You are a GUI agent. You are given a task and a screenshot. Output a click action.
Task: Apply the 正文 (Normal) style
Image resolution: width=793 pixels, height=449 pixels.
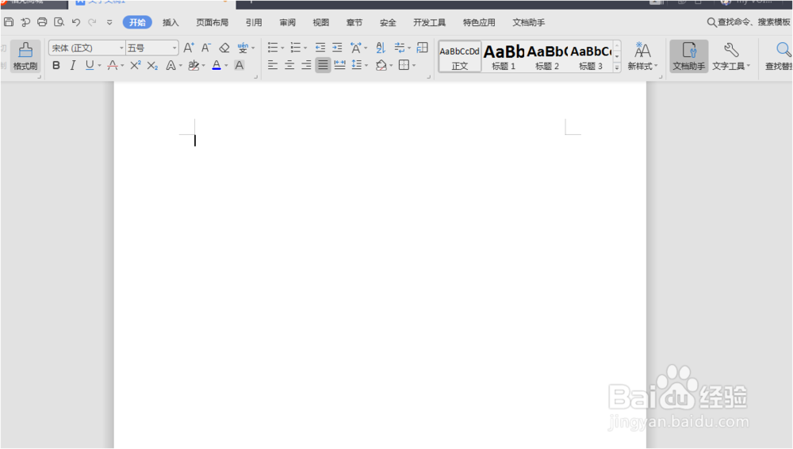(460, 56)
